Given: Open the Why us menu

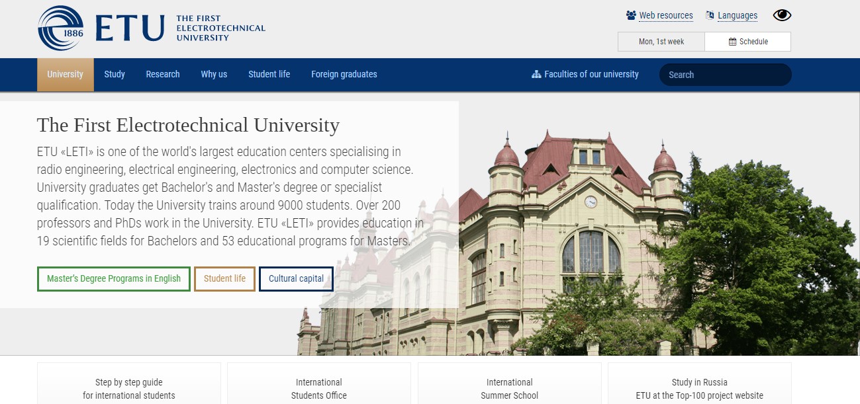Looking at the screenshot, I should click(x=214, y=74).
